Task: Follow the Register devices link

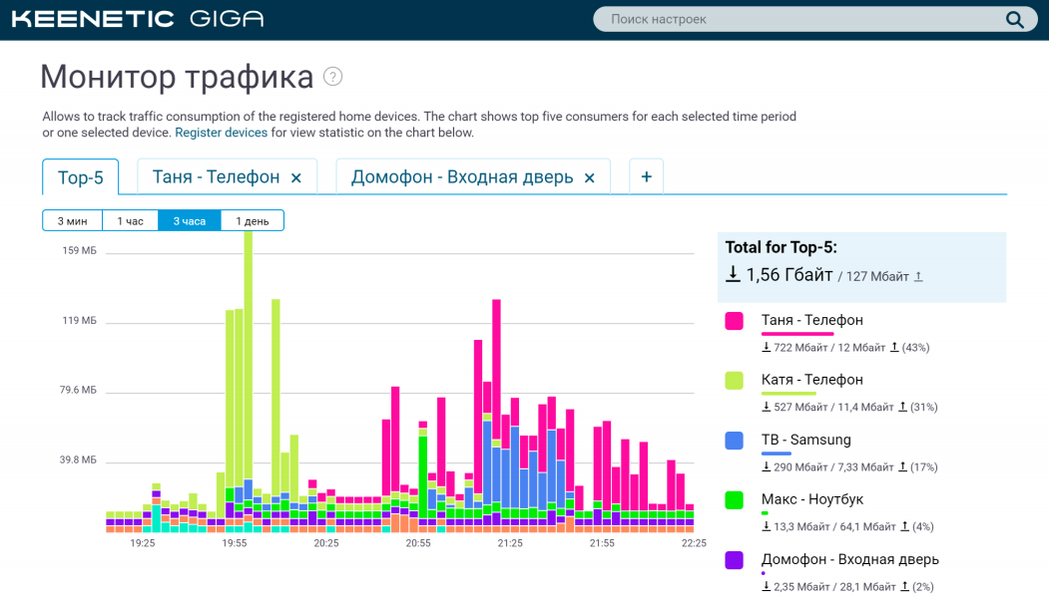Action: 221,133
